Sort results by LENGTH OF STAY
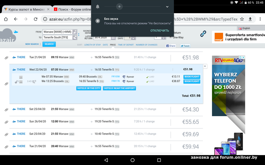The height and width of the screenshot is (165, 265). tap(92, 45)
